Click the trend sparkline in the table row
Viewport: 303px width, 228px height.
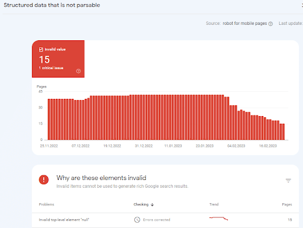pyautogui.click(x=218, y=219)
